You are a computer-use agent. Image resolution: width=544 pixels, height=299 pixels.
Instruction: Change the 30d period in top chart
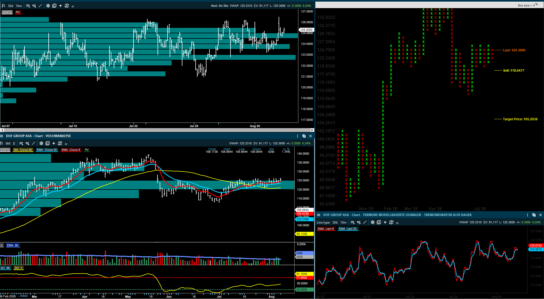10,6
